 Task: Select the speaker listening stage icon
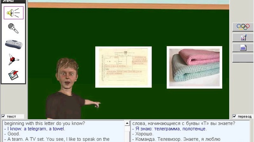point(13,13)
